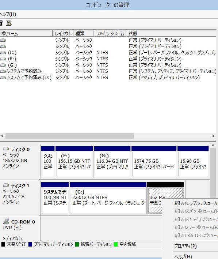Choose New Simple Volume menu entry

(x=196, y=203)
